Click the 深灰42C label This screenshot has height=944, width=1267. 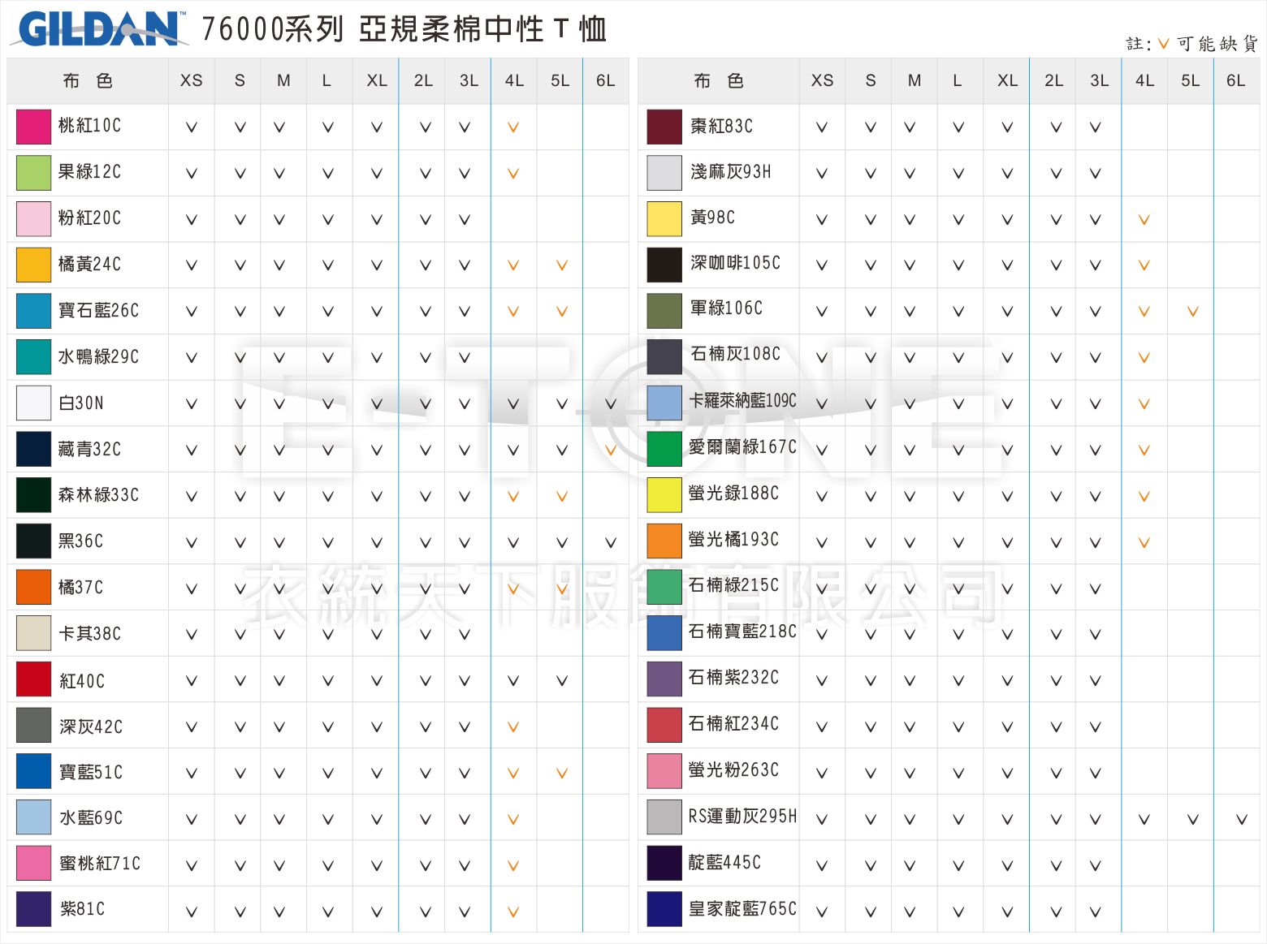90,726
